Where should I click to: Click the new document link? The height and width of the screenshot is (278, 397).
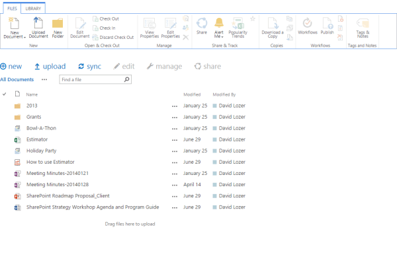click(x=11, y=67)
